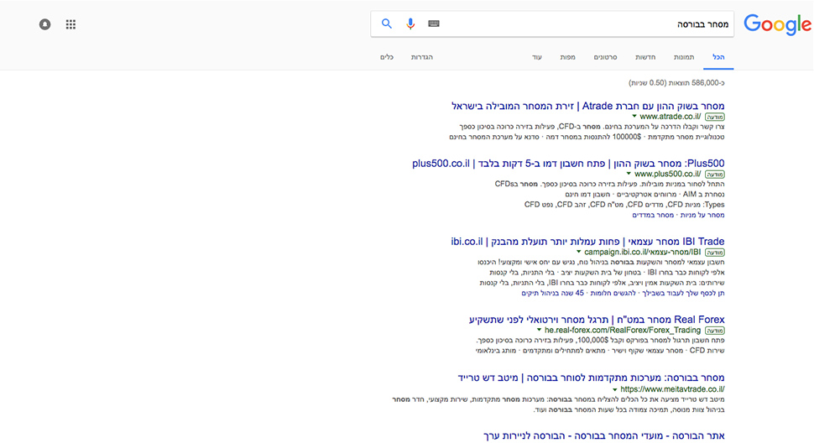Click the www.atrade.co.il URL text
Screen dimensions: 814x443
point(671,117)
